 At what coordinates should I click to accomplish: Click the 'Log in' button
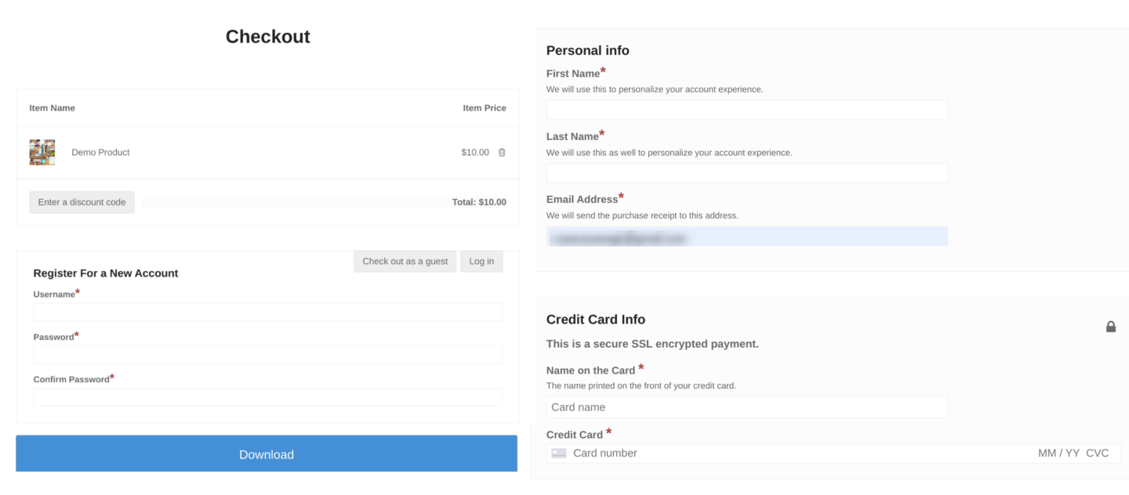click(x=481, y=261)
